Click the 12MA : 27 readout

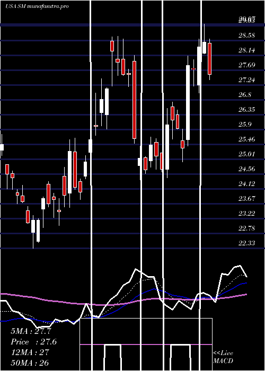click(30, 352)
